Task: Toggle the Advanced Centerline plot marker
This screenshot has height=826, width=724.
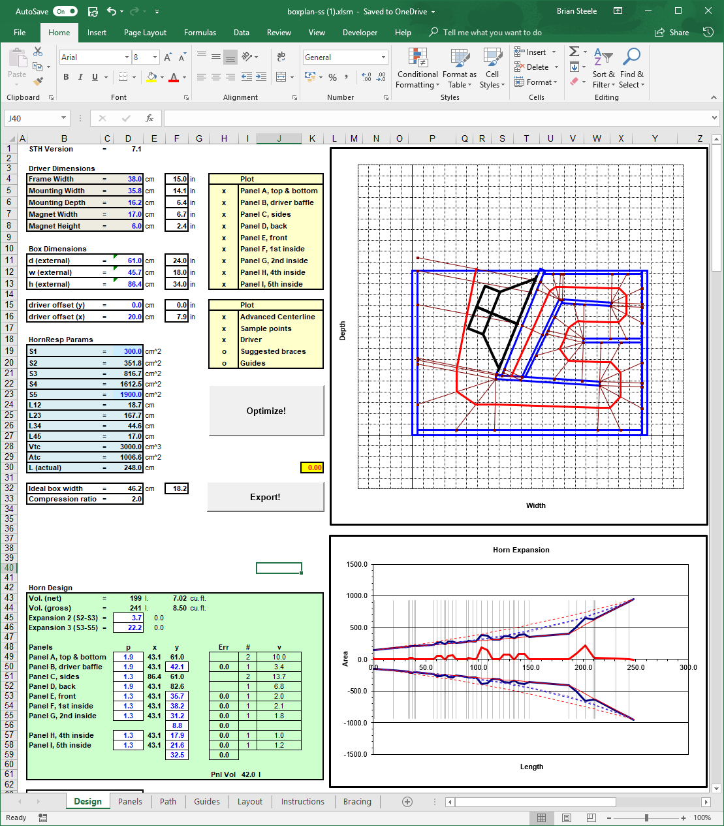Action: (224, 317)
